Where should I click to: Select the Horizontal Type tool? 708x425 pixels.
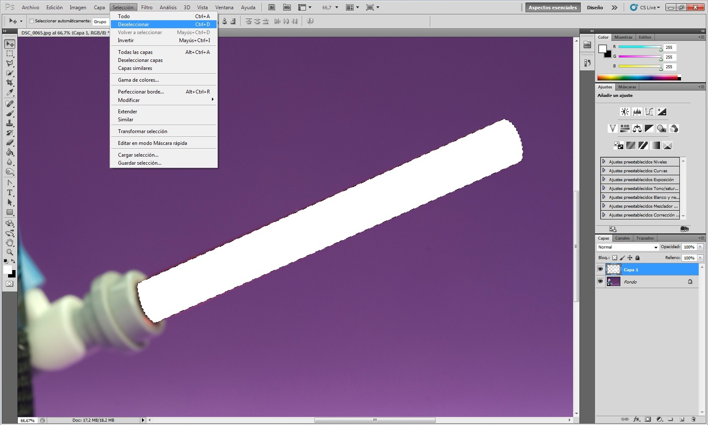10,192
